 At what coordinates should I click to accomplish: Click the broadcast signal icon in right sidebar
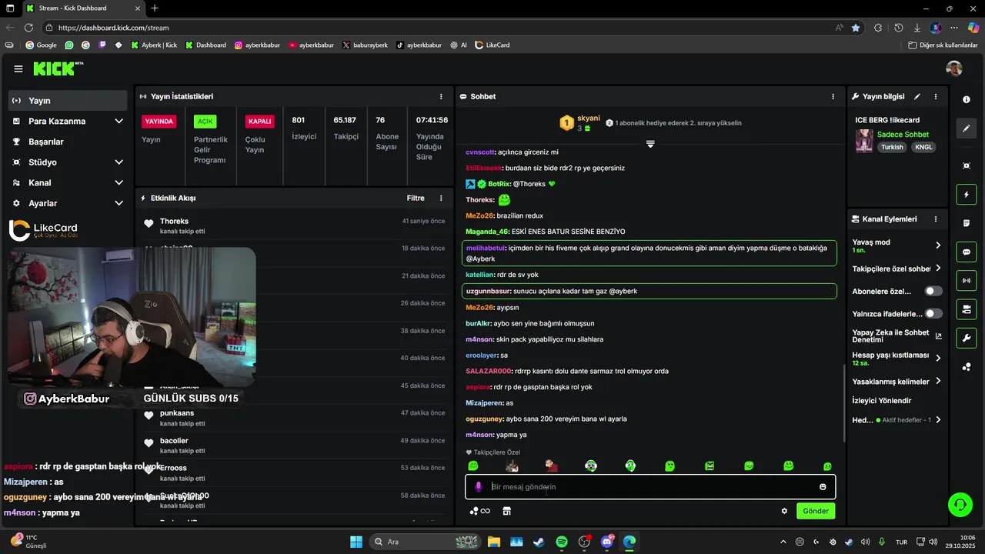click(x=967, y=281)
